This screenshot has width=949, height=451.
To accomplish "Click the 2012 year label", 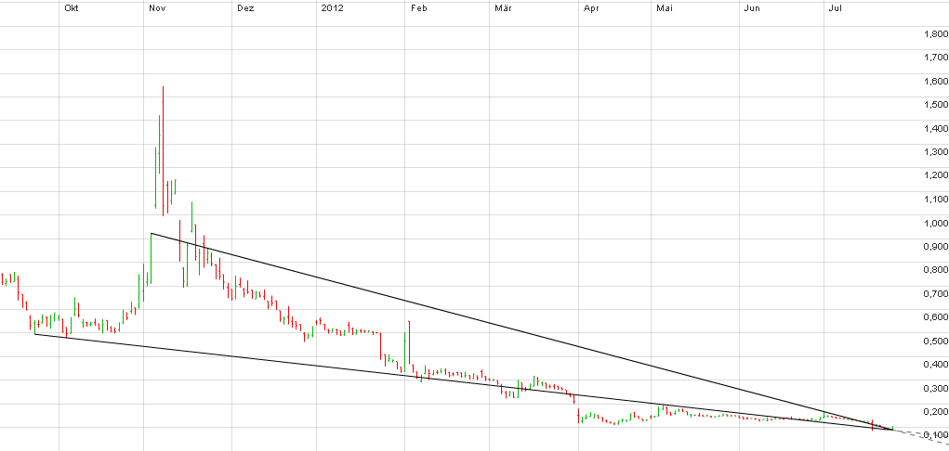I will coord(332,9).
